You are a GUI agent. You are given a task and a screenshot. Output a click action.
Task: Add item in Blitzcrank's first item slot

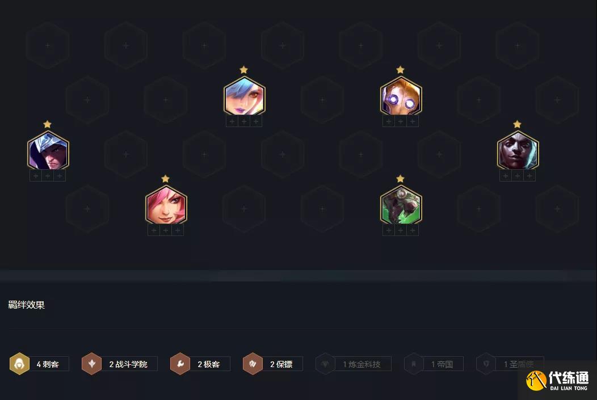pos(388,121)
